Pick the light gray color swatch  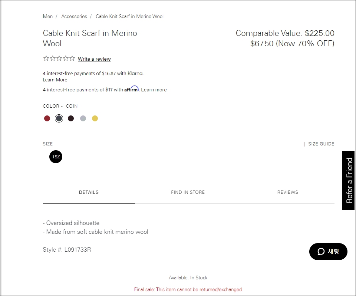[83, 118]
